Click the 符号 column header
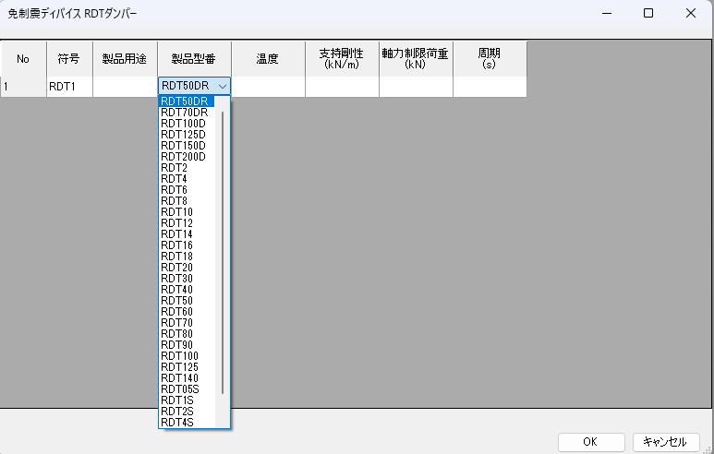 69,59
